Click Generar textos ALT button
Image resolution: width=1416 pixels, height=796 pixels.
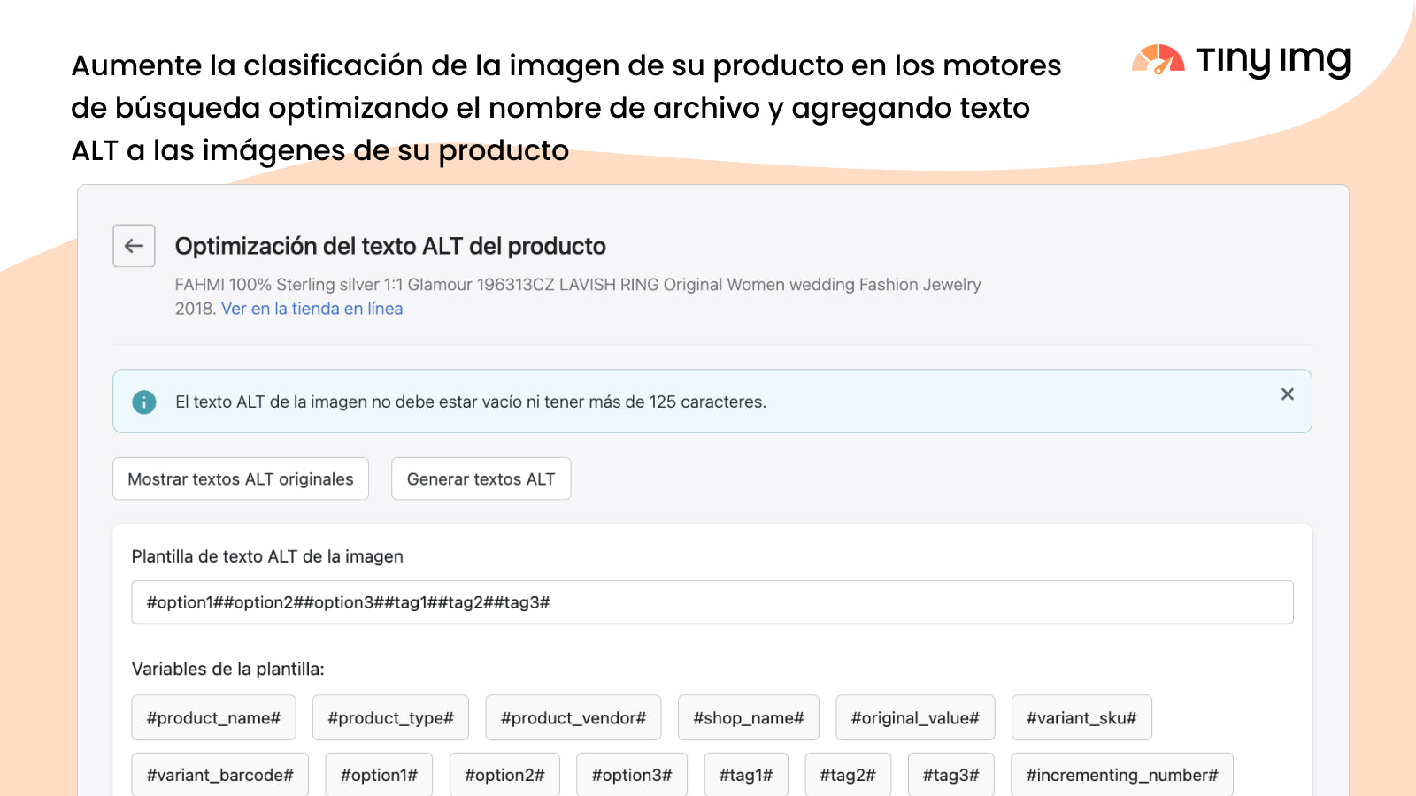(x=481, y=478)
